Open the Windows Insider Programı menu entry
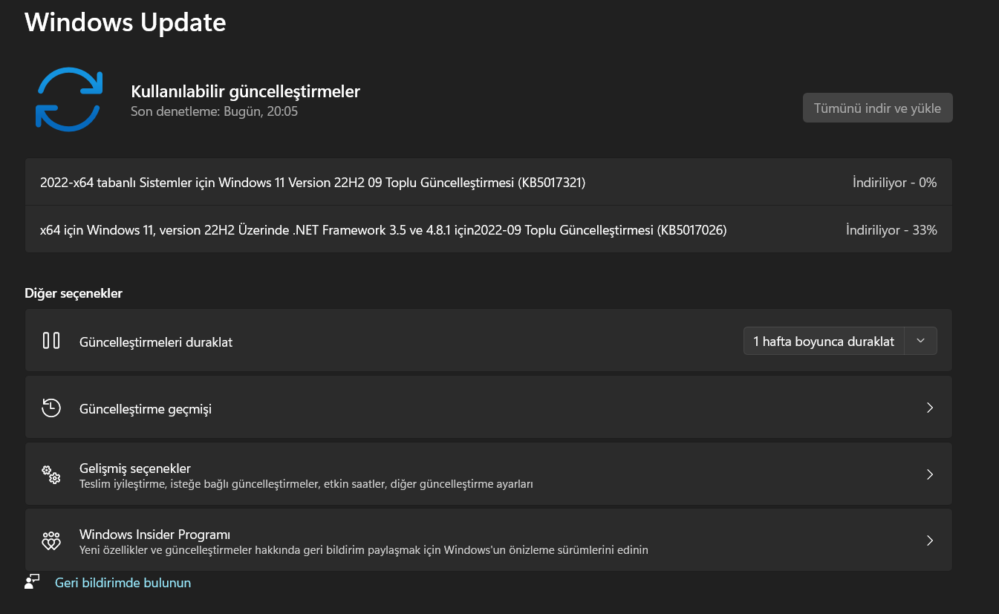 154,535
